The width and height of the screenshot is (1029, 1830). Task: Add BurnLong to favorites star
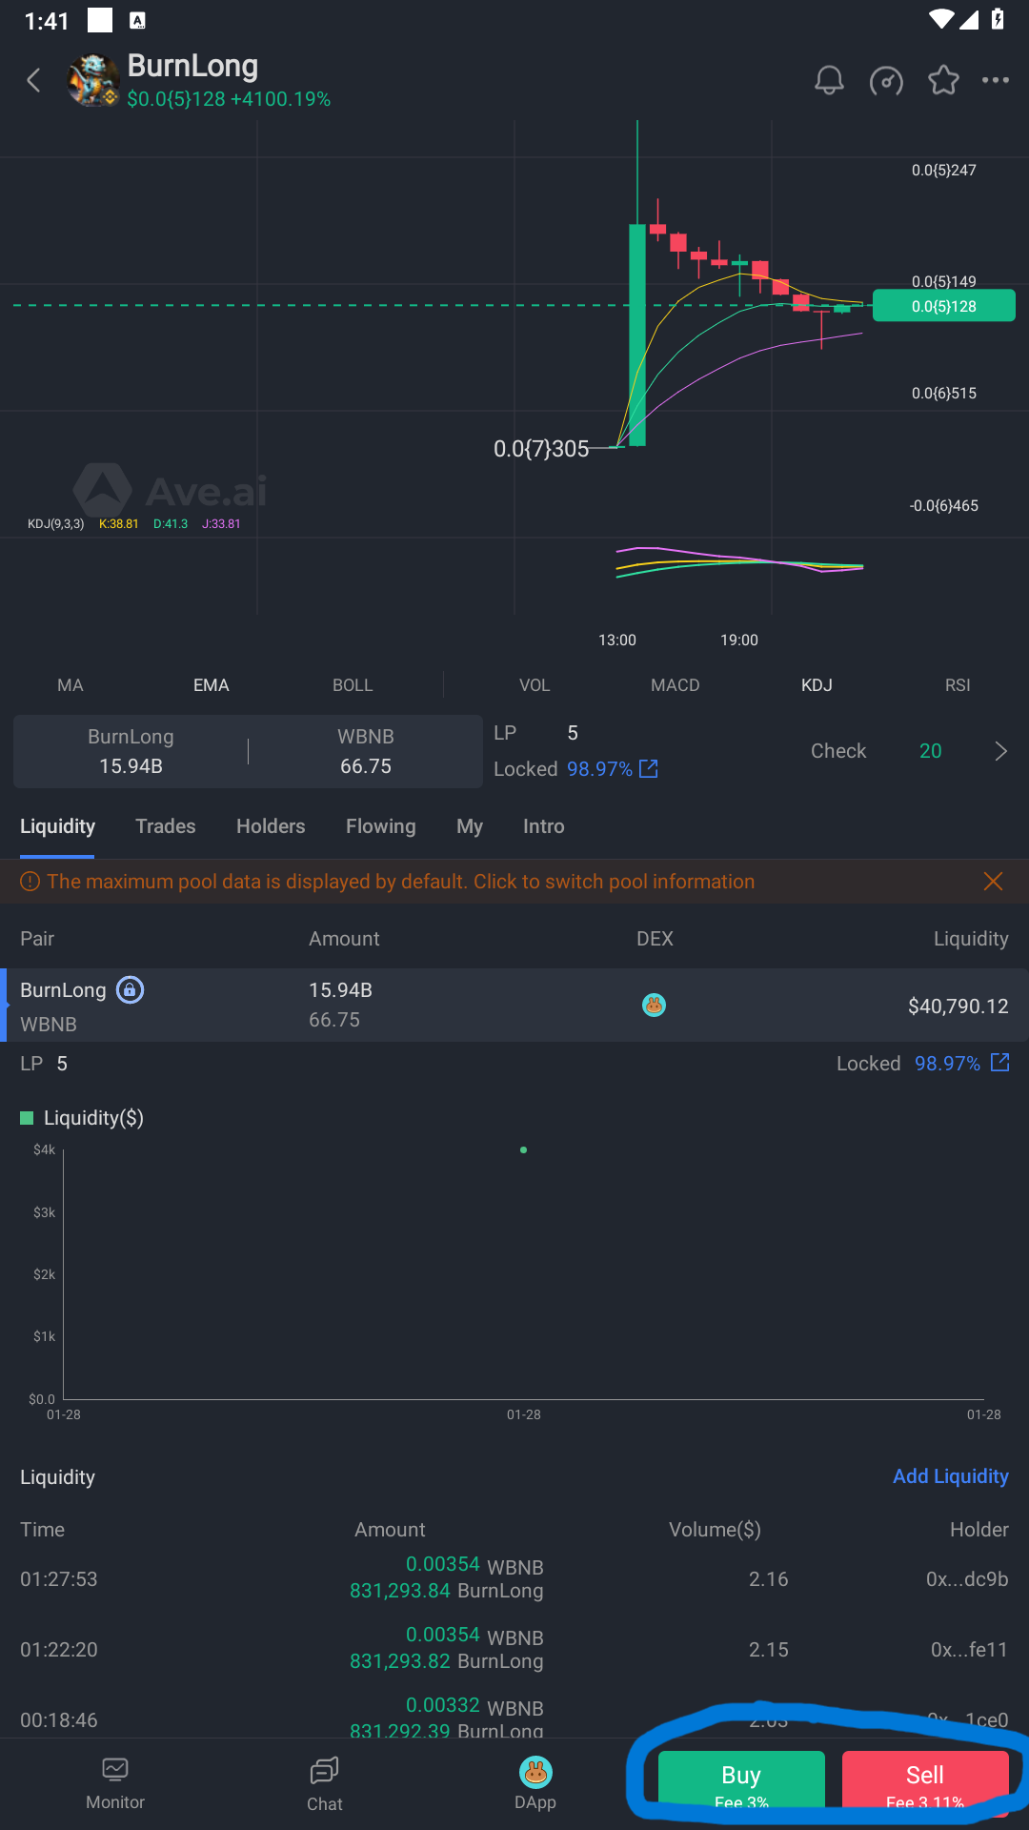click(943, 81)
